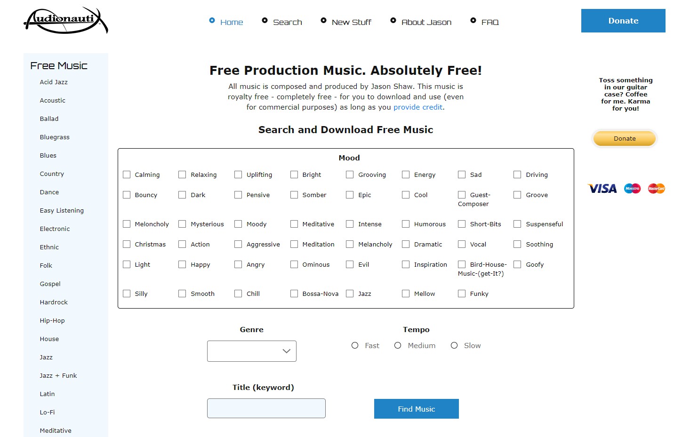Open the Genre dropdown

coord(251,351)
